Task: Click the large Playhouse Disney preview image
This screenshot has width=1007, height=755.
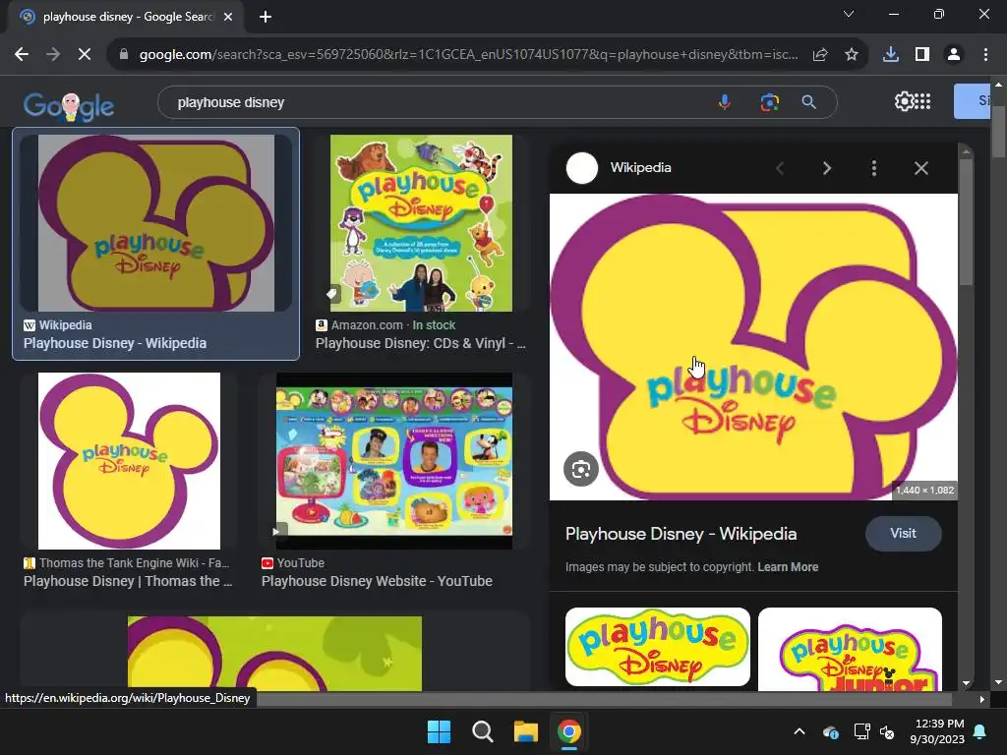Action: tap(753, 347)
